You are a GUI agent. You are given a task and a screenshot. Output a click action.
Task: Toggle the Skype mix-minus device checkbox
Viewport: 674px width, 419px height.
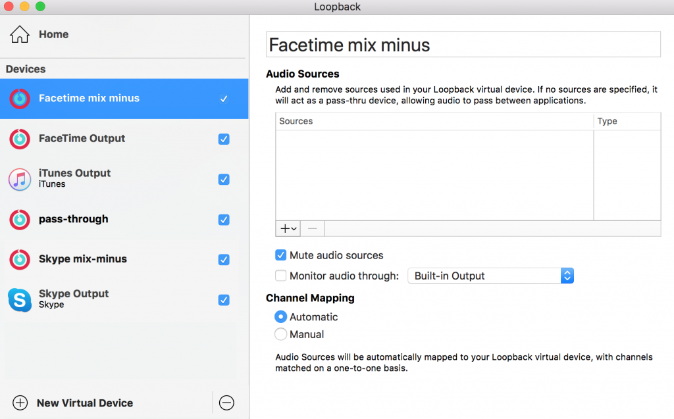[x=224, y=260]
